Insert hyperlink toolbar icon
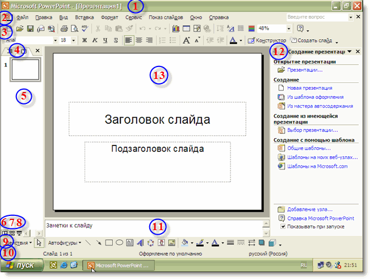The image size is (370, 279). (x=207, y=29)
